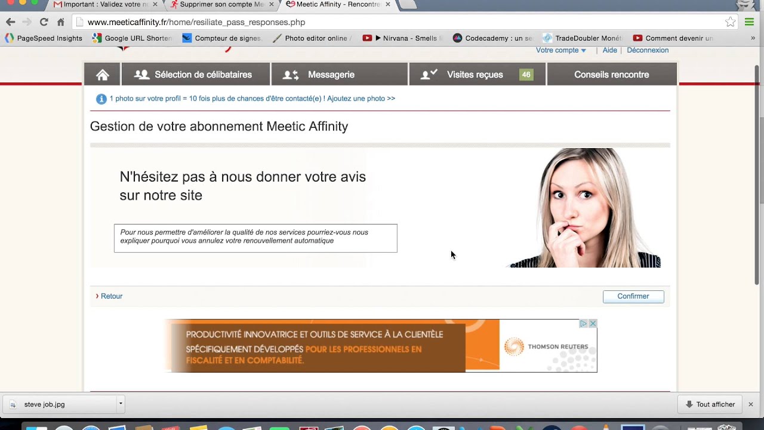Open the PageSpeed Insights bookmark
Screen dimensions: 764x430
coord(43,38)
